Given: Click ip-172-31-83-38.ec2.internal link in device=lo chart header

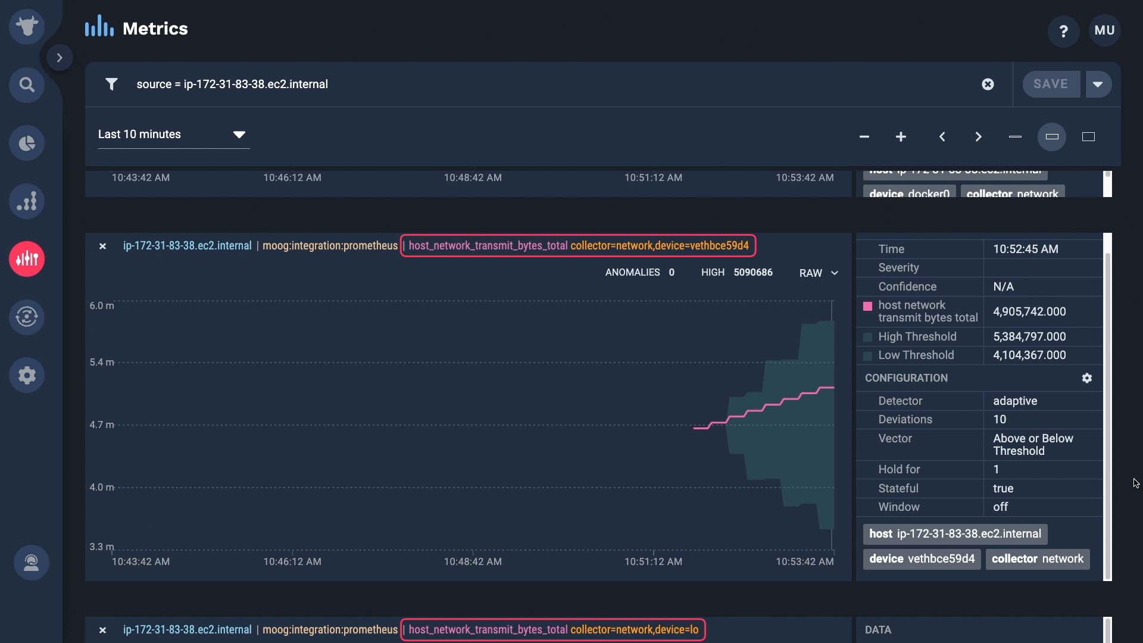Looking at the screenshot, I should 188,629.
